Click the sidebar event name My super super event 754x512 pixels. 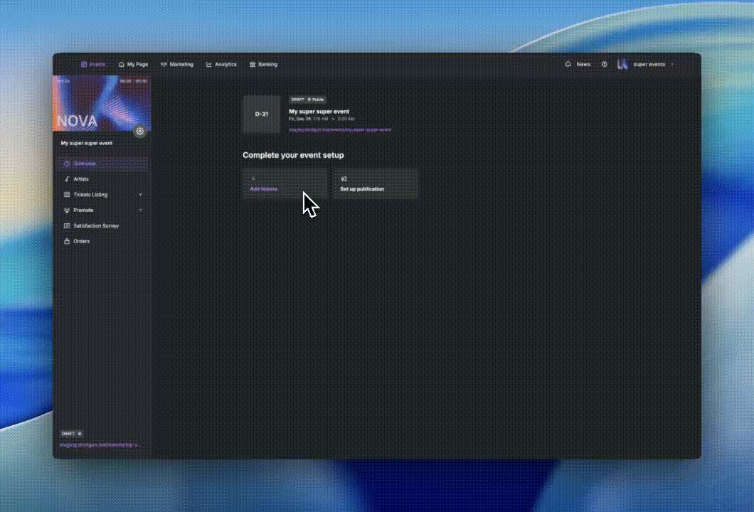click(x=87, y=143)
